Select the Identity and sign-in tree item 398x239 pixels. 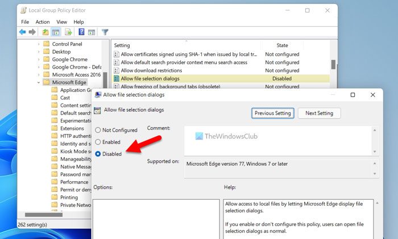pos(76,144)
